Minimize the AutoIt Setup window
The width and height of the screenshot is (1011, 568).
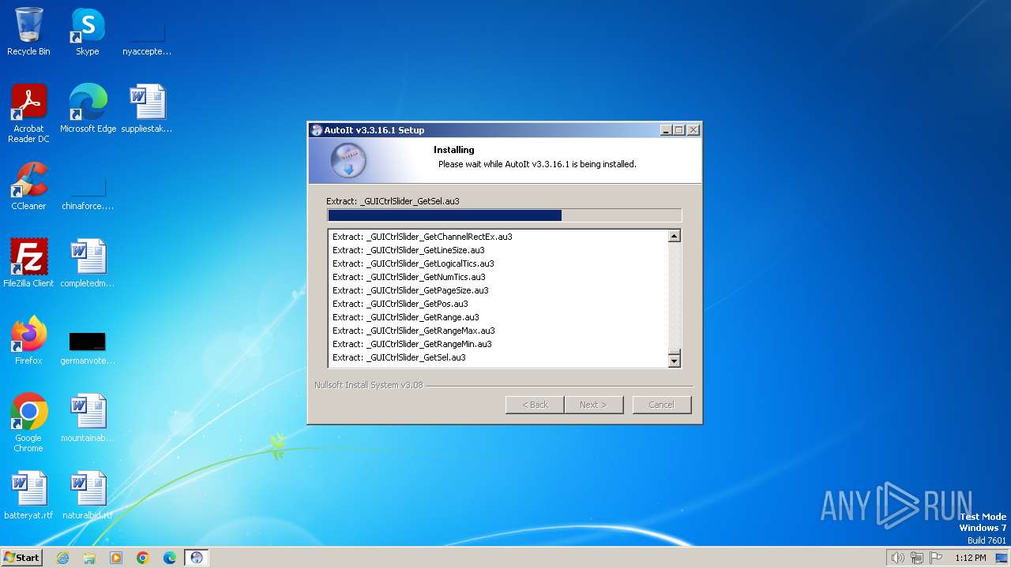(x=666, y=130)
